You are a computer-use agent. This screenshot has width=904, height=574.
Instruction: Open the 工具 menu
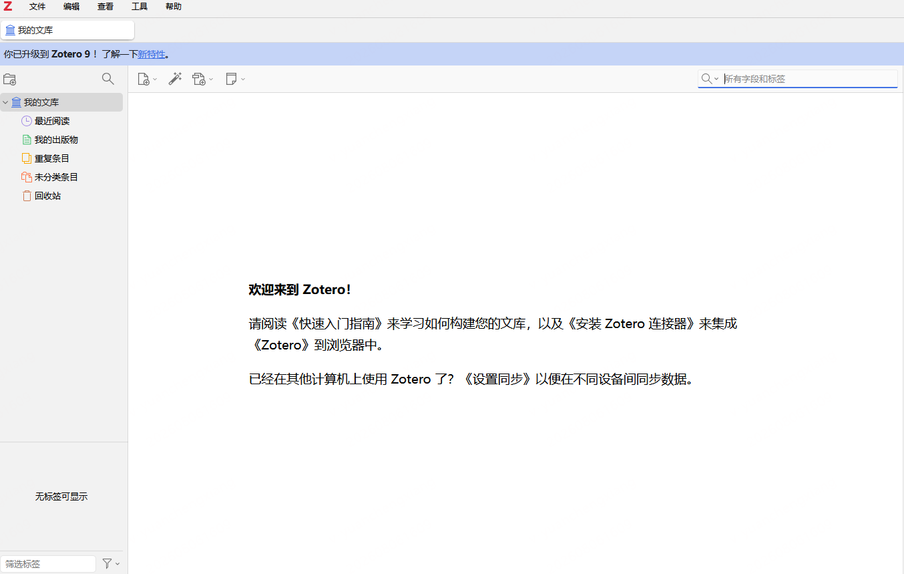140,7
